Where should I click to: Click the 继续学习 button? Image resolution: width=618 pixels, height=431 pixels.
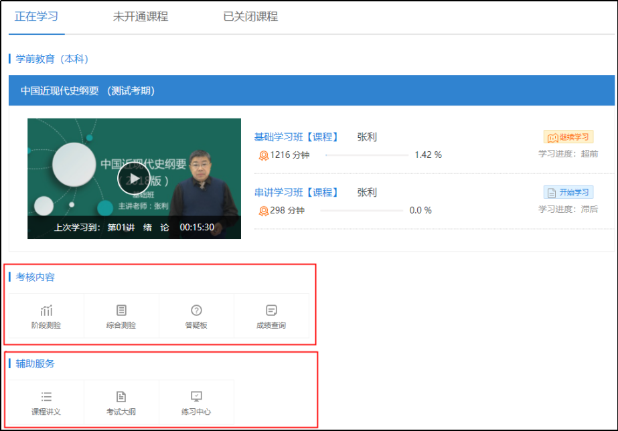click(x=568, y=137)
